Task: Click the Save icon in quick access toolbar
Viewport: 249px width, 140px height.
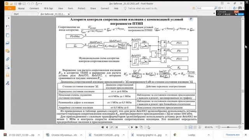Action: (x=16, y=3)
